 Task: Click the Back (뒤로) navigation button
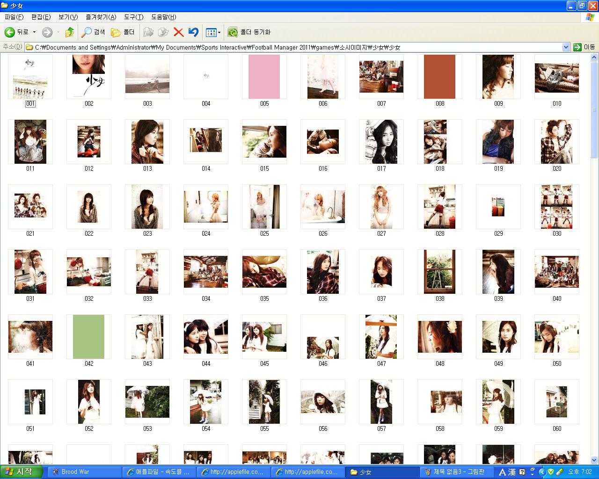17,32
